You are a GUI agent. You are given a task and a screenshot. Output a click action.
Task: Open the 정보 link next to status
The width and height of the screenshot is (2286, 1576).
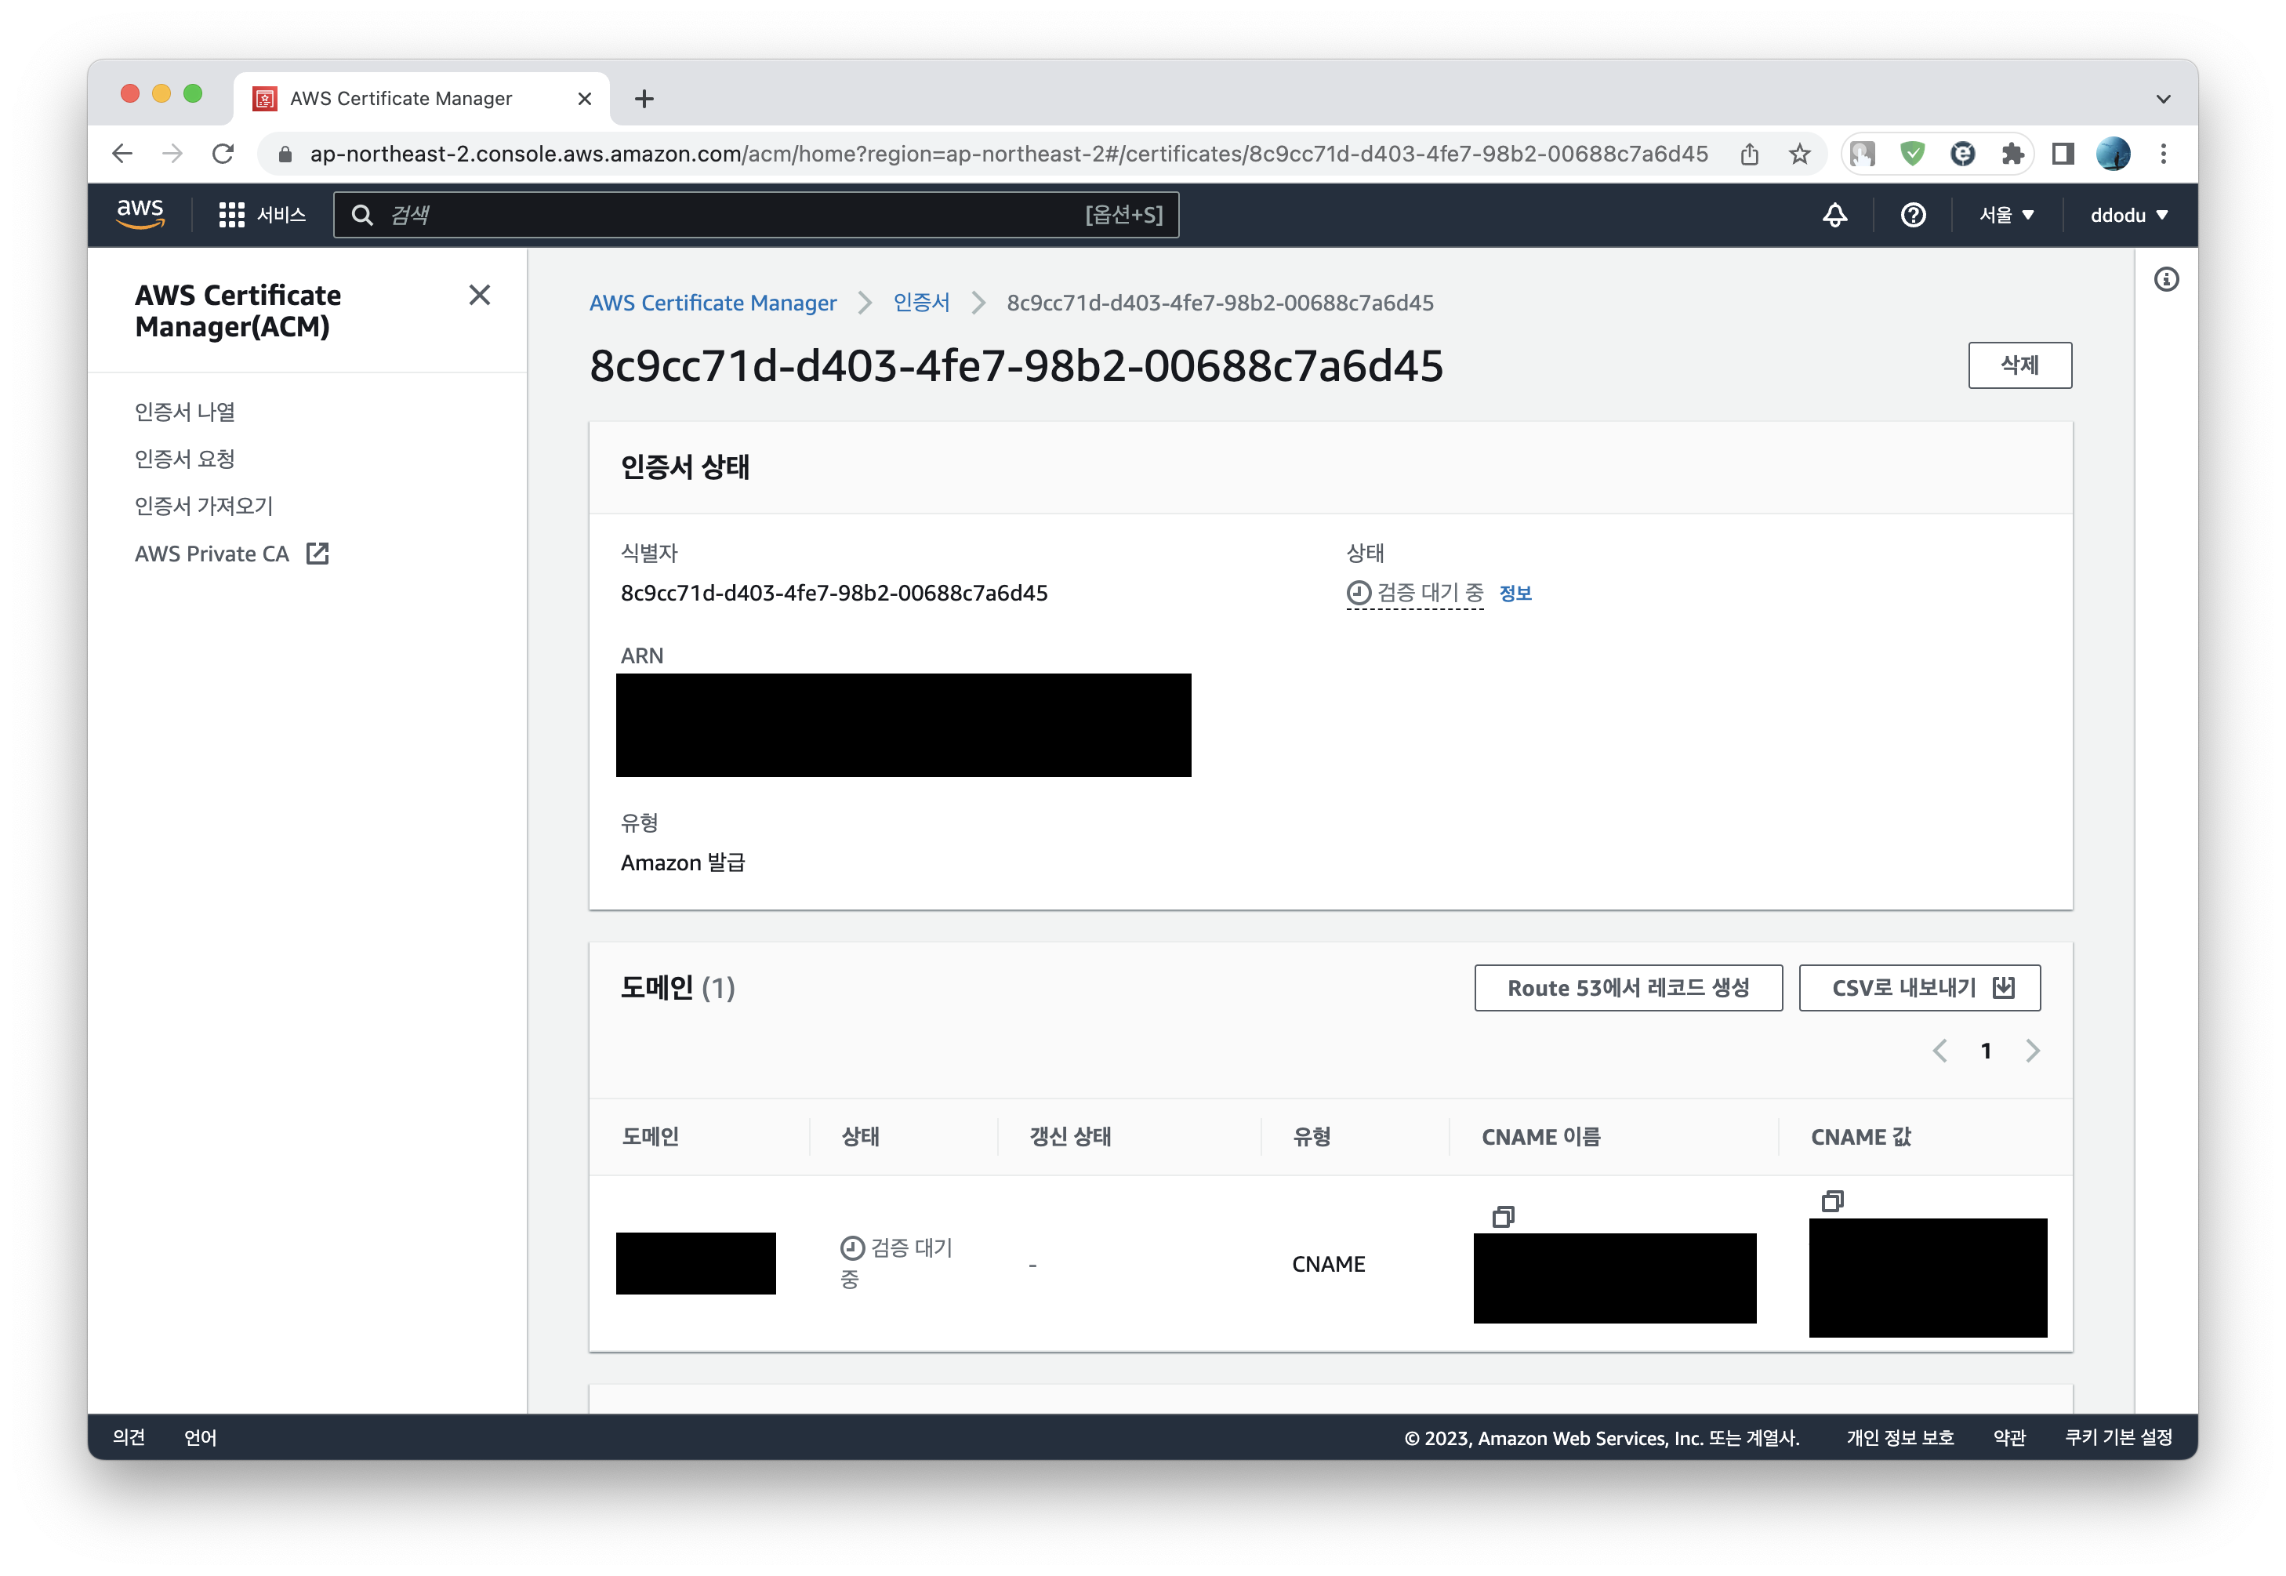[1515, 594]
